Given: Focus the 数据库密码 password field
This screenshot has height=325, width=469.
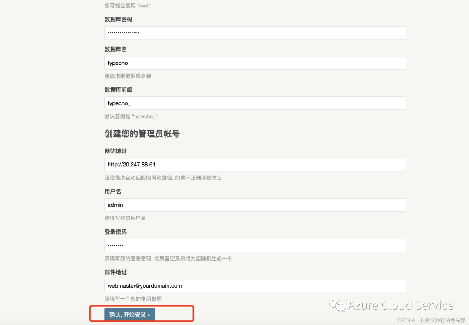Looking at the screenshot, I should pyautogui.click(x=255, y=33).
